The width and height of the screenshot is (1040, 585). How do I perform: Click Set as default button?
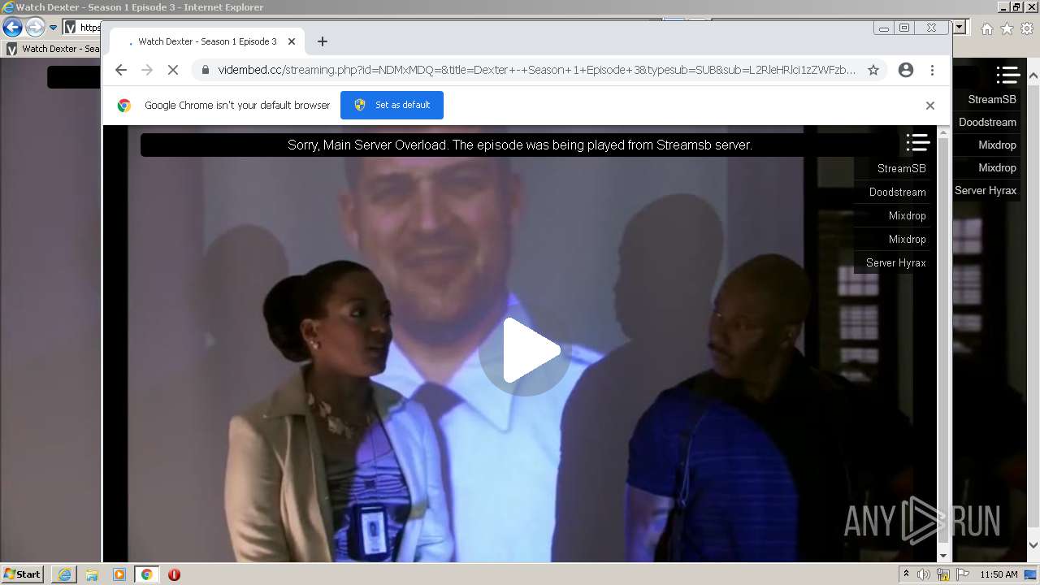click(x=392, y=105)
